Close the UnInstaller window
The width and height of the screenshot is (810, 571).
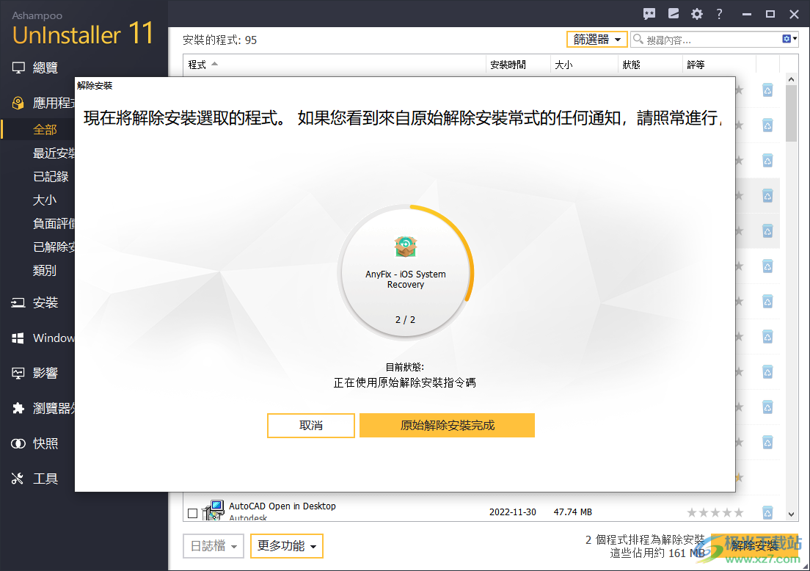[x=795, y=14]
